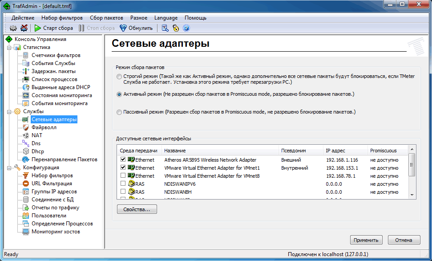Click the settings gear toolbar icon
The height and width of the screenshot is (261, 432).
coord(13,28)
